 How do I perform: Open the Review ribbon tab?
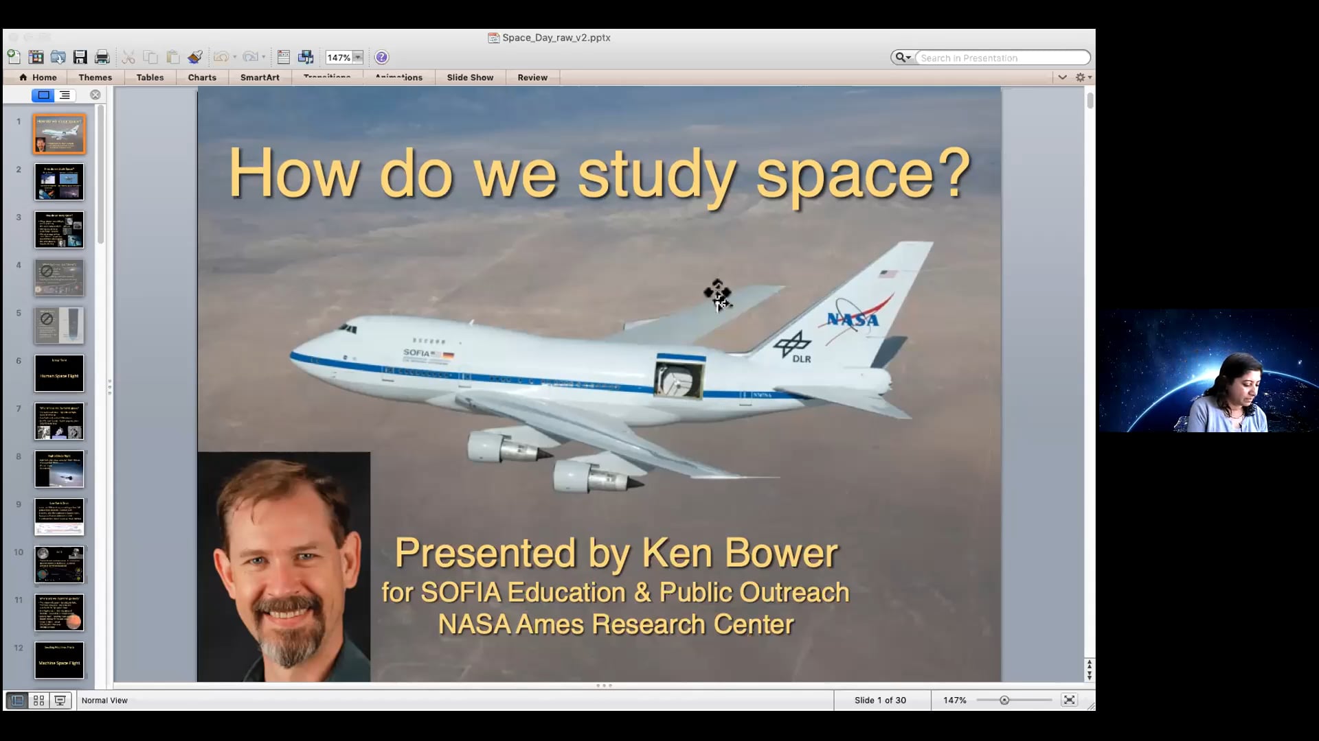click(532, 78)
